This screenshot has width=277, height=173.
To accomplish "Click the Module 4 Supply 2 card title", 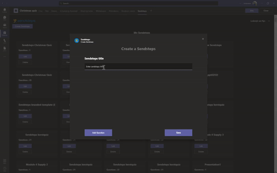I will [x=37, y=165].
